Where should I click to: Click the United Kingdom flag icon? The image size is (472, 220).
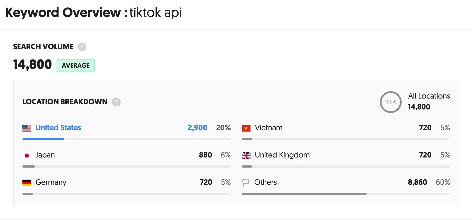pyautogui.click(x=246, y=155)
